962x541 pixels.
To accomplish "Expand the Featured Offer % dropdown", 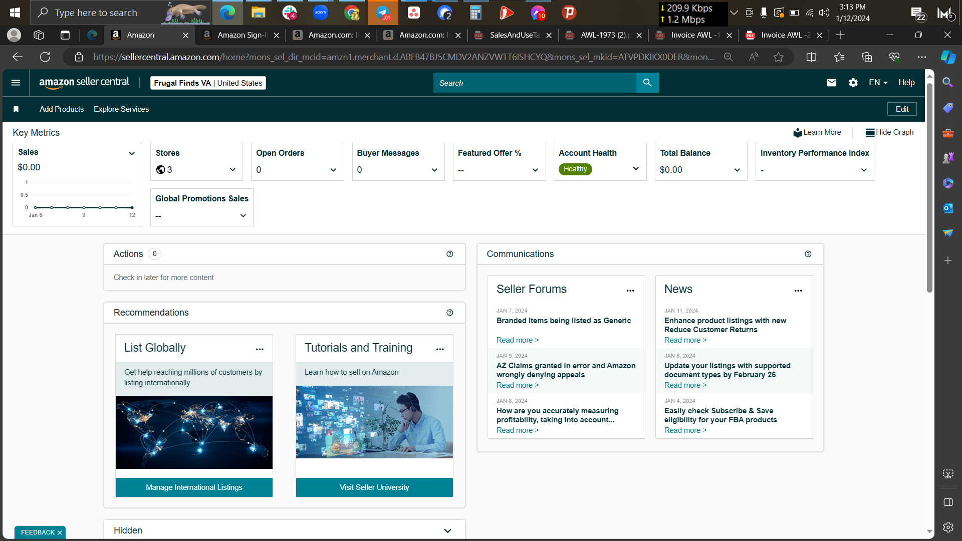I will click(535, 170).
